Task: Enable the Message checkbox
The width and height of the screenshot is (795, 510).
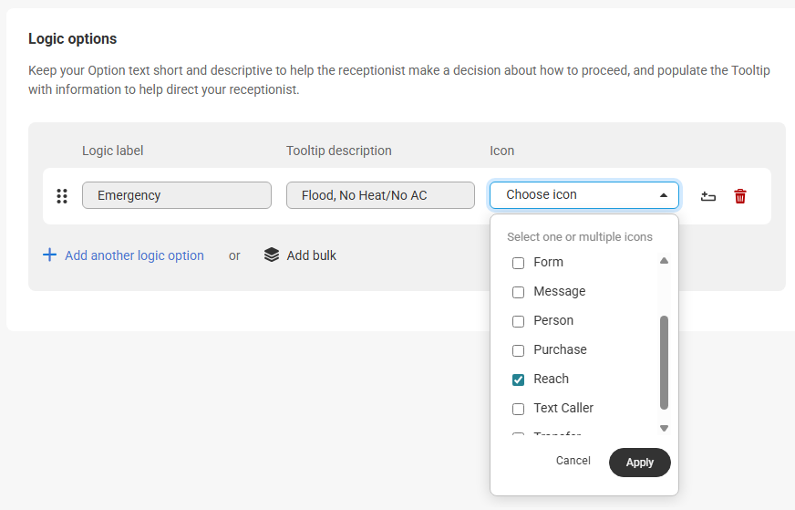Action: [518, 292]
